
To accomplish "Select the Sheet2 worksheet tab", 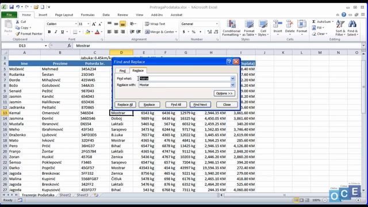I will [x=65, y=195].
